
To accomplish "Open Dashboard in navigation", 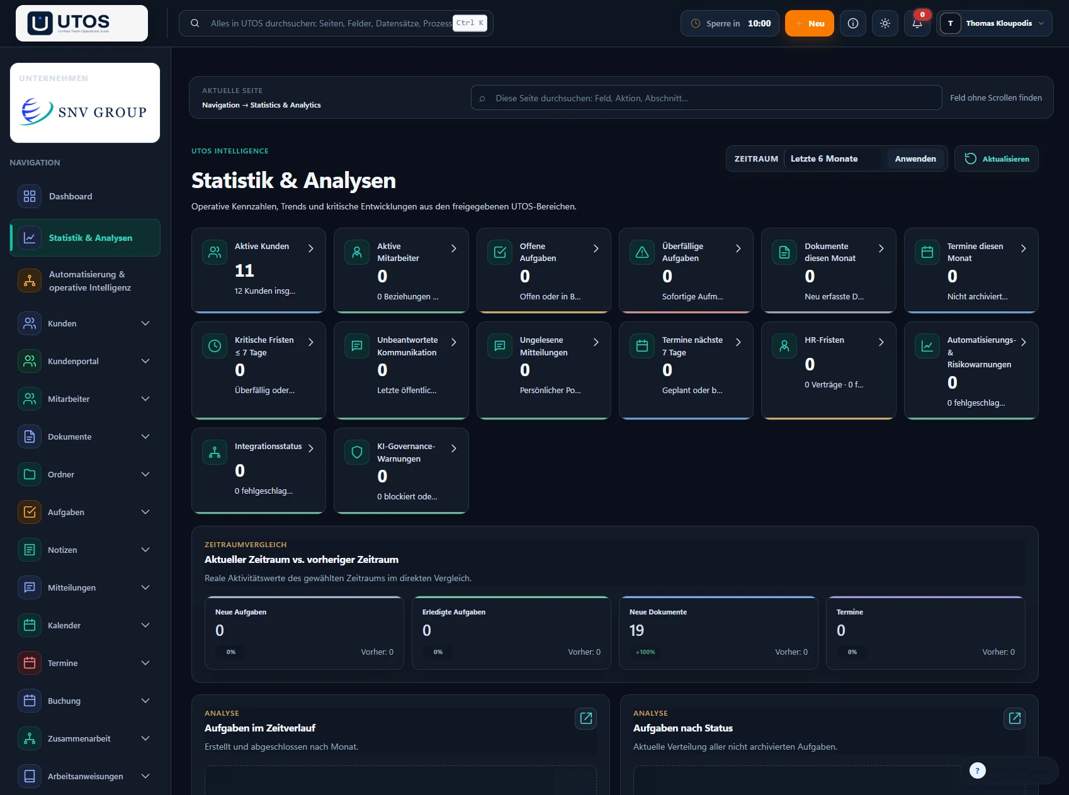I will [85, 196].
